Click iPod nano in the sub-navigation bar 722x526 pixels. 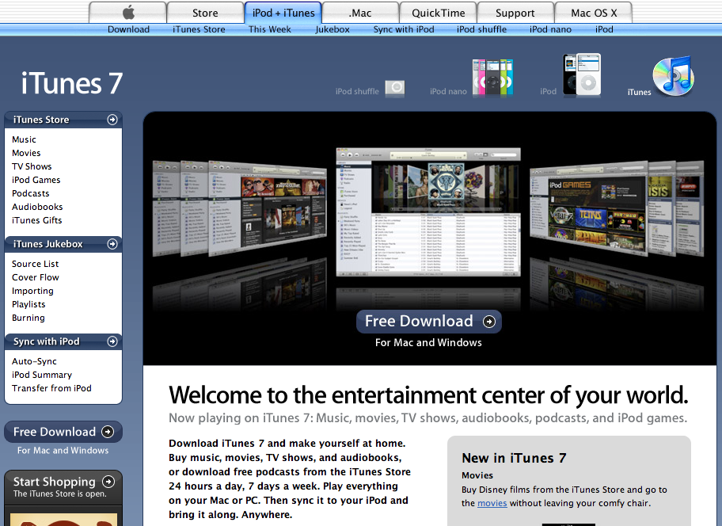[550, 29]
